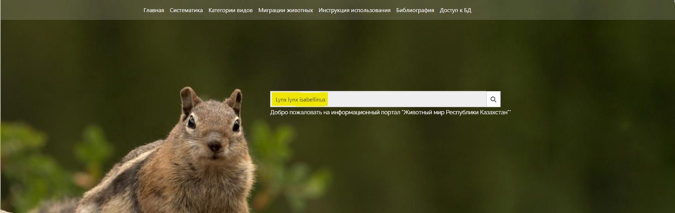675x213 pixels.
Task: Click empty header bar left of Главная
Action: click(x=68, y=10)
